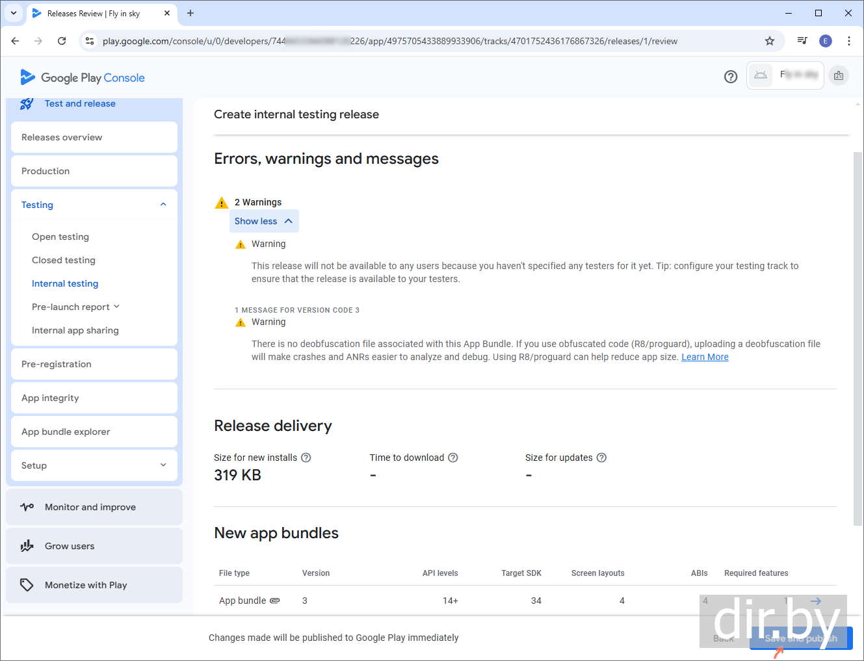864x661 pixels.
Task: Open App bundle explorer page
Action: pos(66,432)
